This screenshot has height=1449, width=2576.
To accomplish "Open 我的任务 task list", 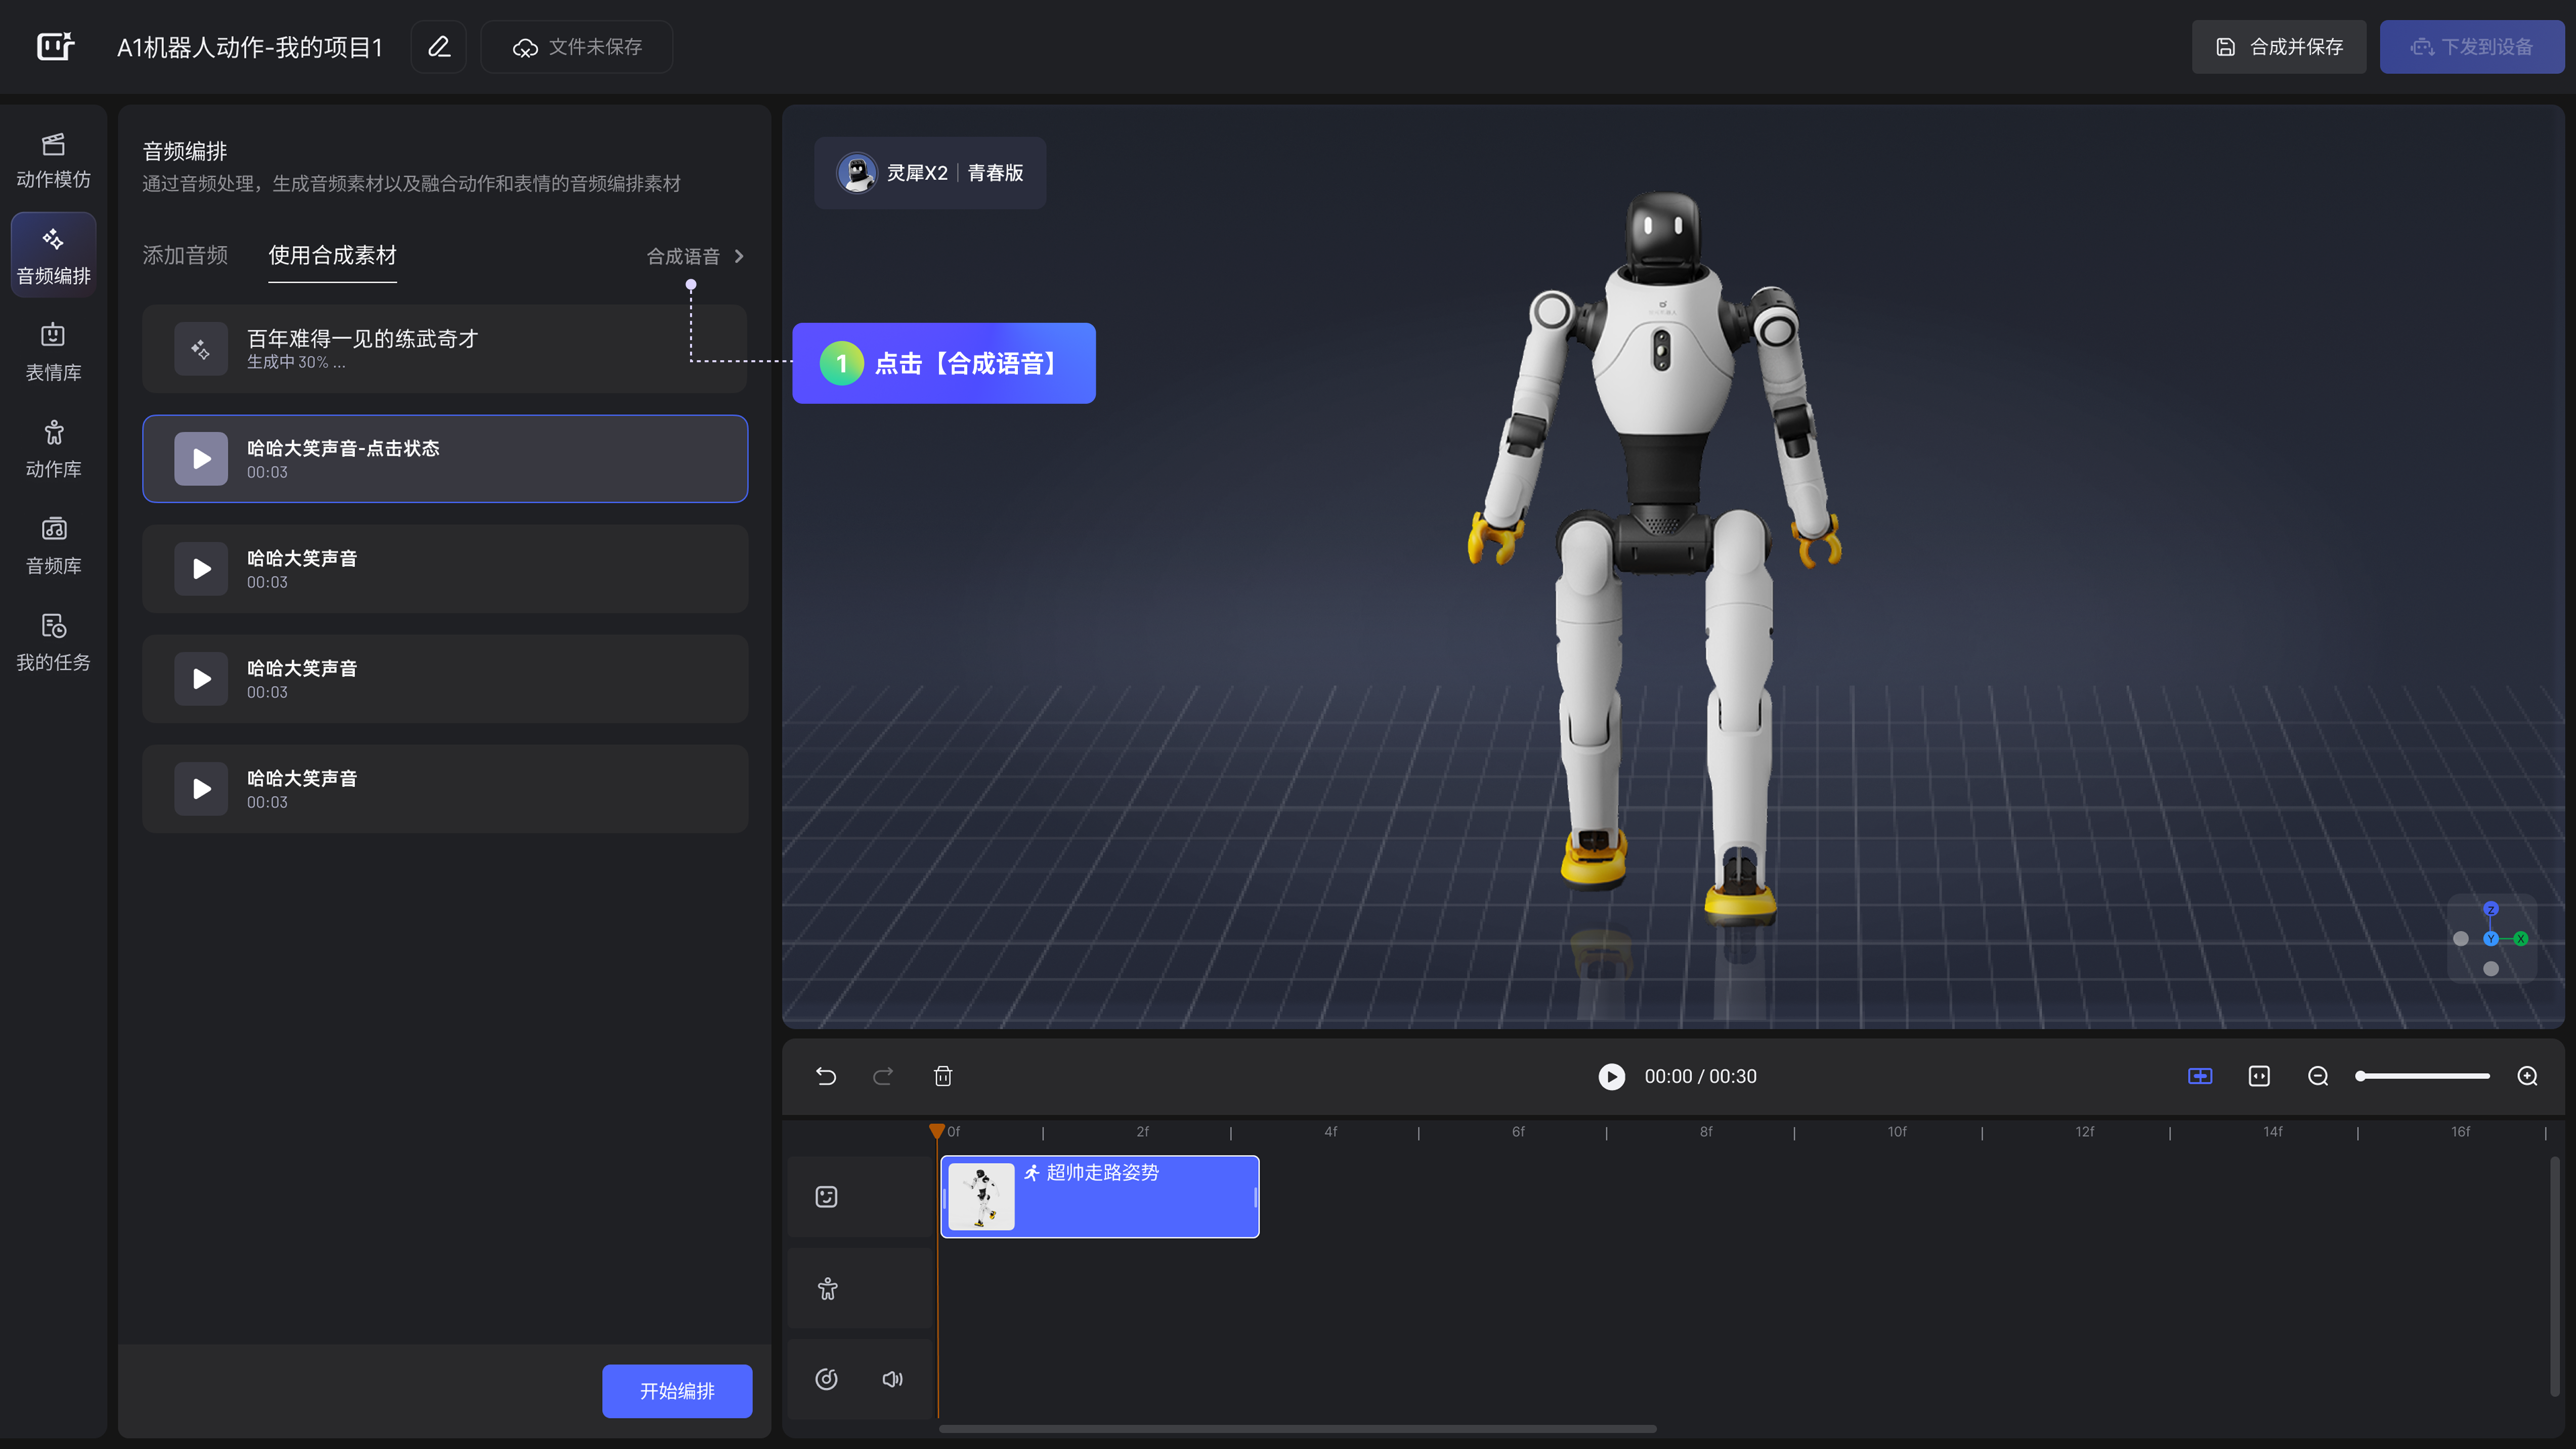I will coord(53,642).
